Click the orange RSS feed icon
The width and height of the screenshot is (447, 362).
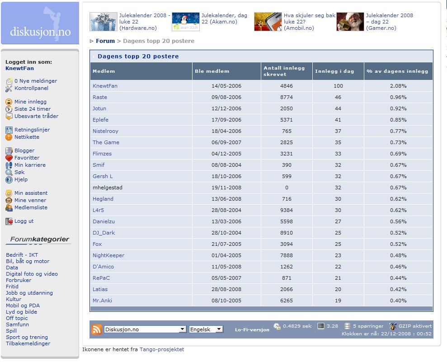(97, 329)
